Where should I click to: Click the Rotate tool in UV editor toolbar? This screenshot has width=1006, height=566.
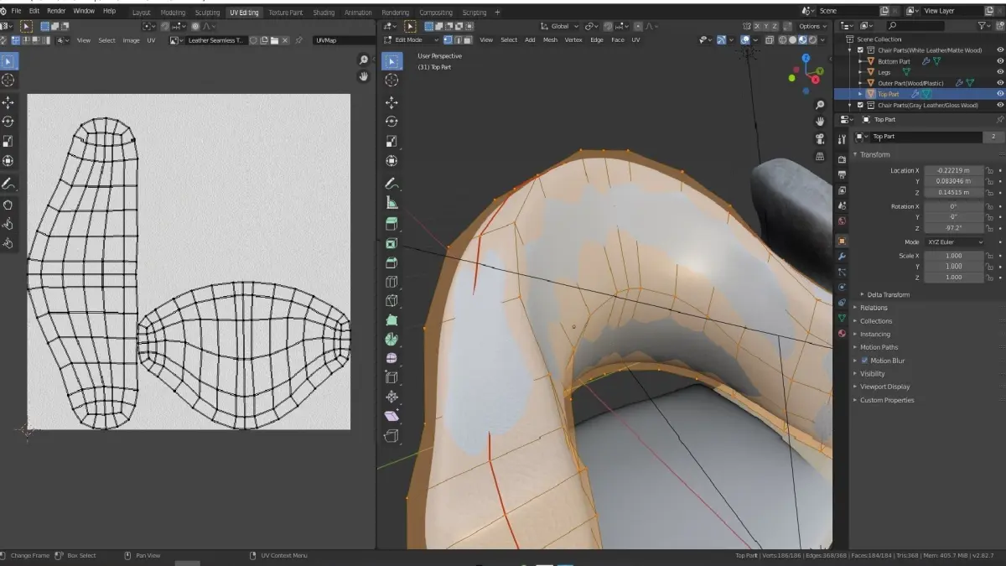point(8,122)
